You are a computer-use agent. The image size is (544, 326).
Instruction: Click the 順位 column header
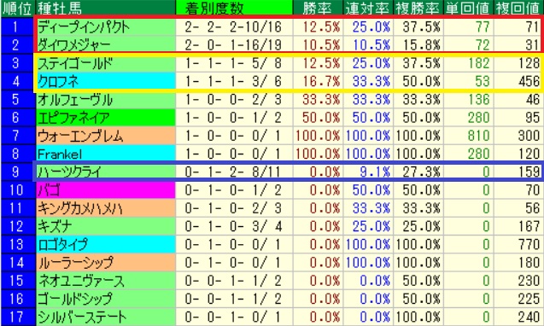pyautogui.click(x=18, y=9)
